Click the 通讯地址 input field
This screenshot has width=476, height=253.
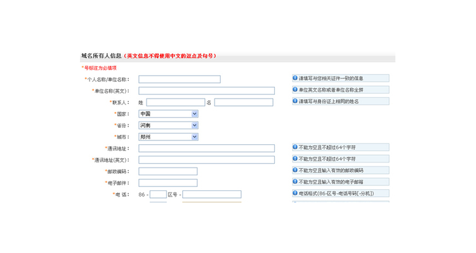tap(206, 148)
